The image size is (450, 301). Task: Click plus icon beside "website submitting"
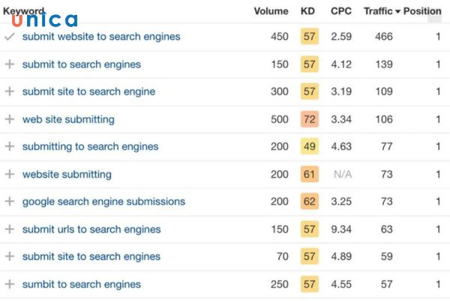click(10, 174)
